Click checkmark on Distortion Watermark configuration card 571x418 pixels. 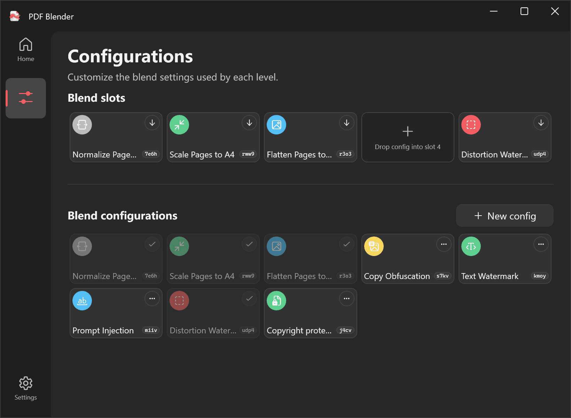[249, 299]
